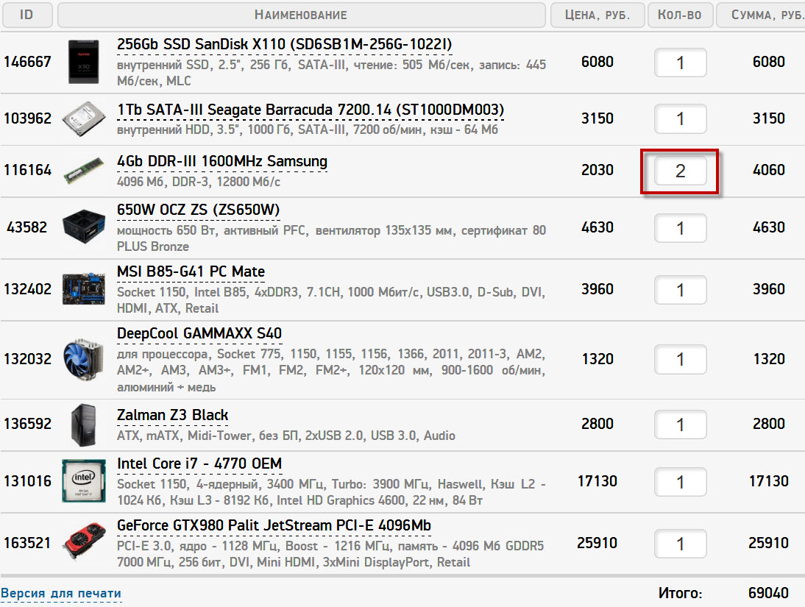
Task: Select product ID 116164
Action: coord(28,171)
